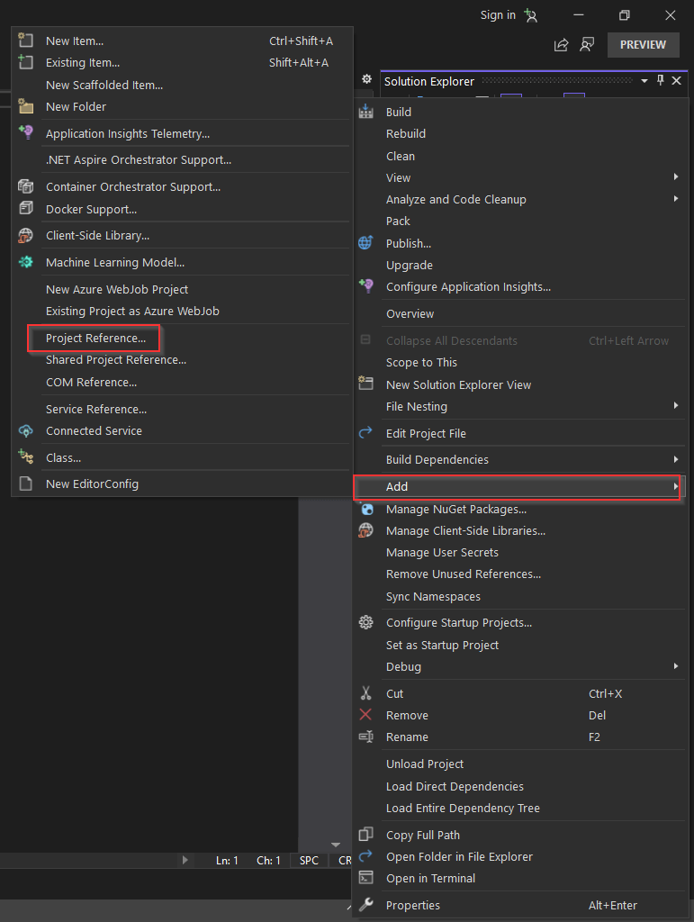
Task: Open Solution Explorer window position dropdown
Action: [644, 81]
